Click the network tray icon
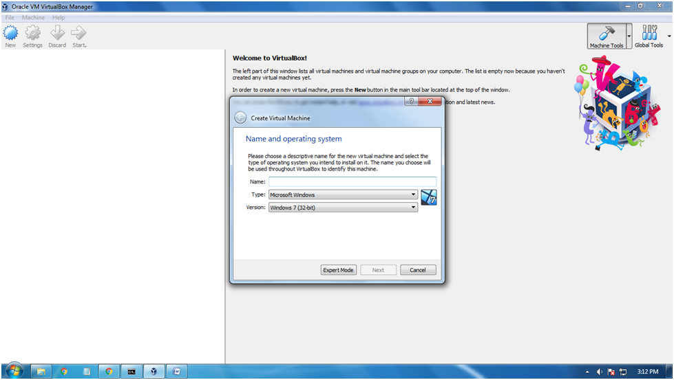 [x=623, y=372]
